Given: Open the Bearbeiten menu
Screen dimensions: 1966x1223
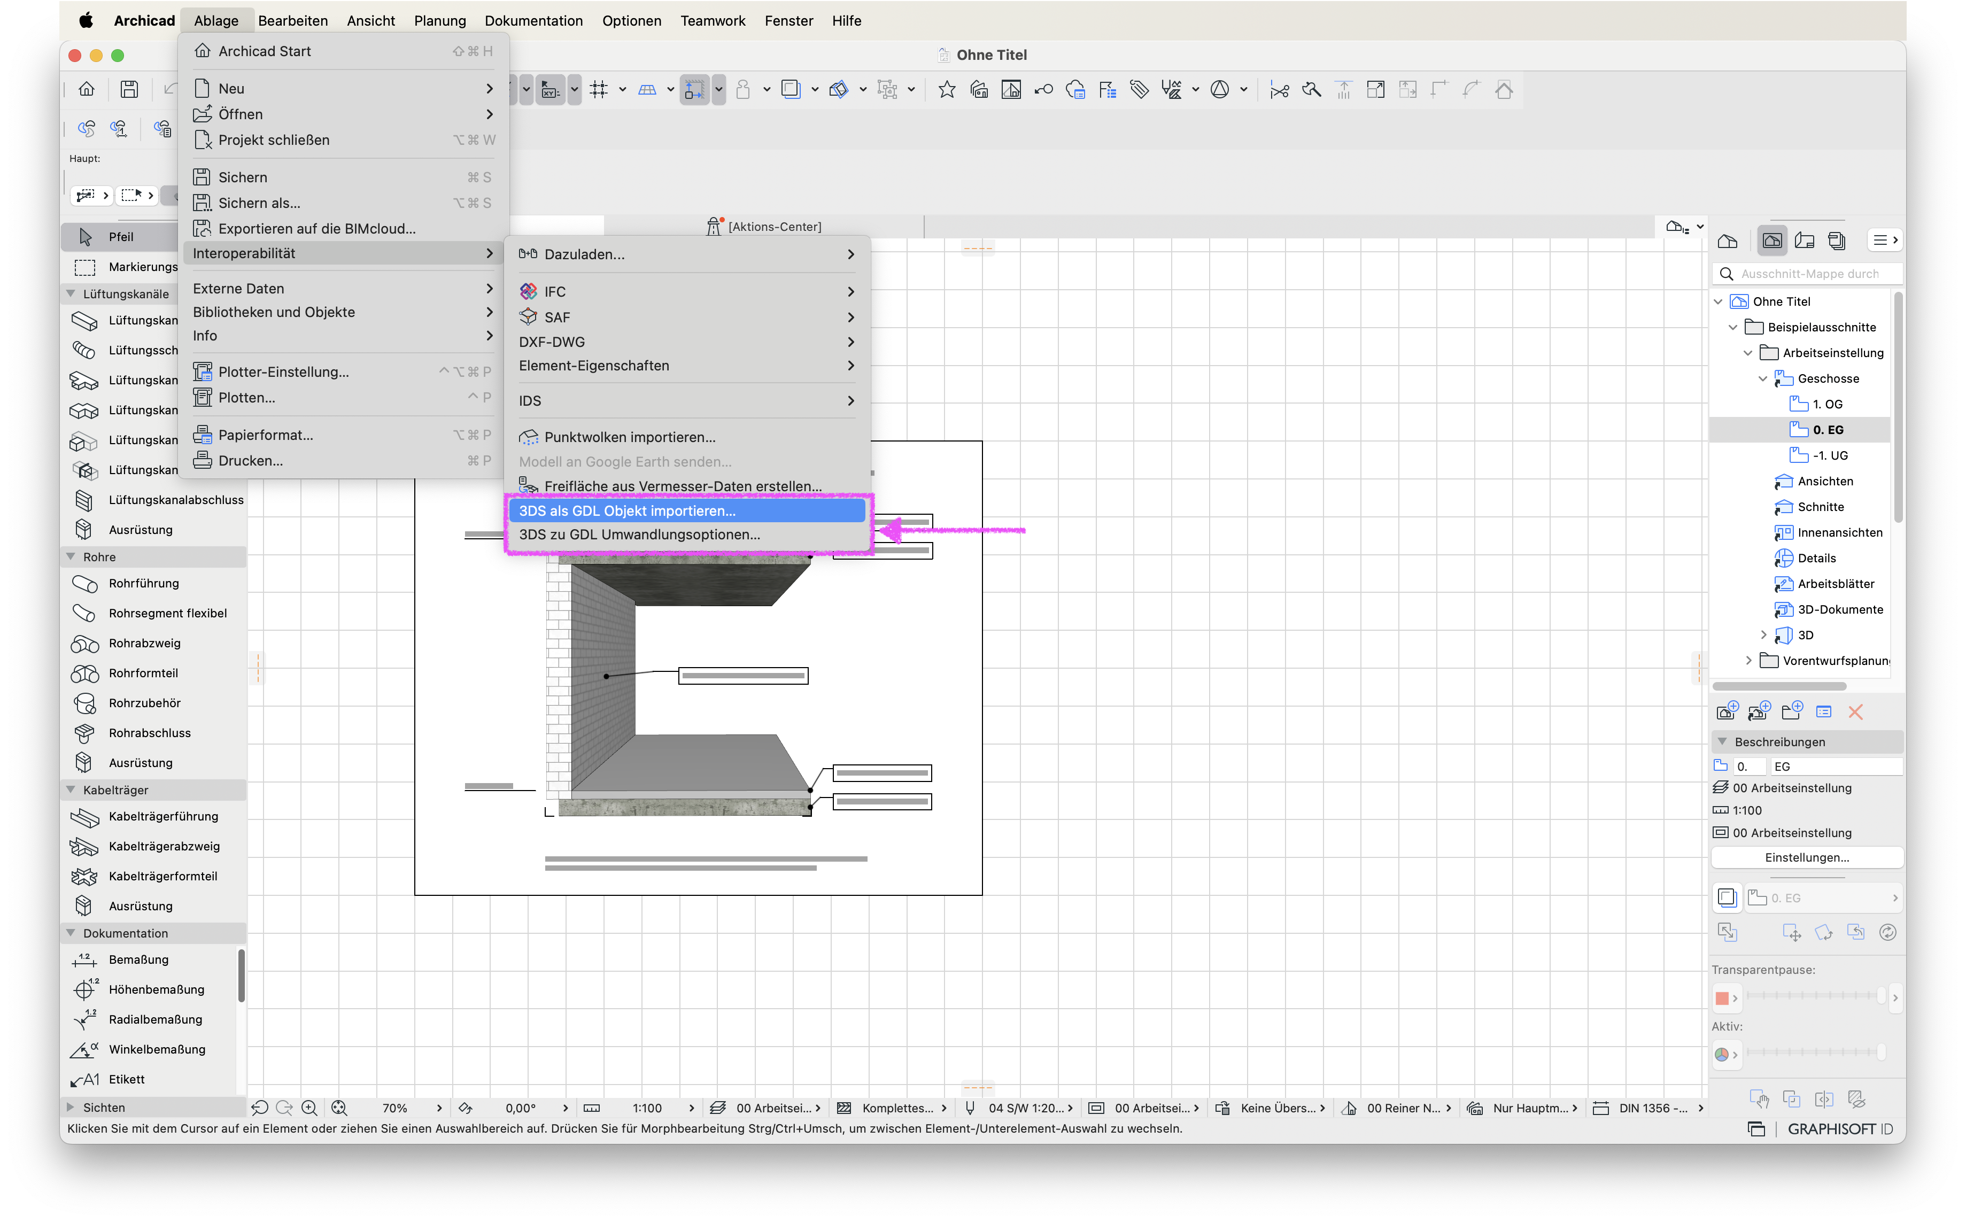Looking at the screenshot, I should [x=293, y=20].
